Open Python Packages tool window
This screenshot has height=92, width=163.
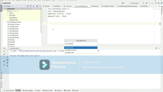tap(28, 90)
